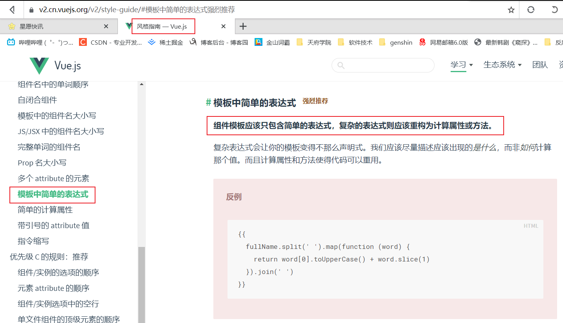563x323 pixels.
Task: Click the Vue.js title text in header
Action: (x=68, y=65)
